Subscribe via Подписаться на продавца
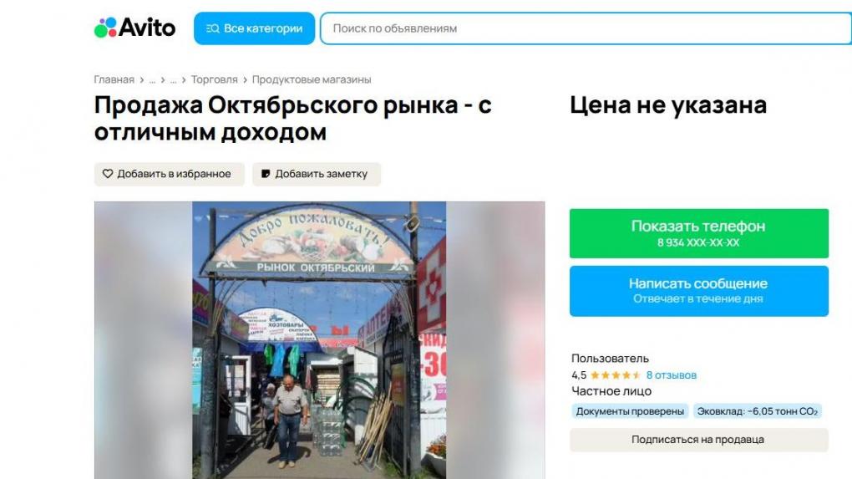Image resolution: width=852 pixels, height=479 pixels. click(x=699, y=440)
